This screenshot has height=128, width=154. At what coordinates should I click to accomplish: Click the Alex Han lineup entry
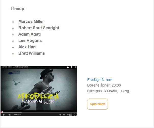pos(27,47)
